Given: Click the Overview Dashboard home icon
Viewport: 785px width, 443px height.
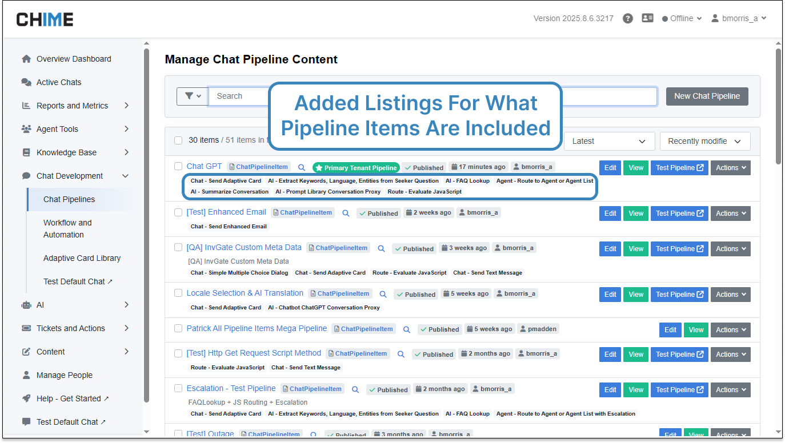Looking at the screenshot, I should [x=26, y=59].
